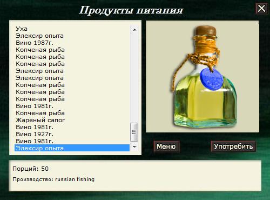Click the Употребить button
Viewport: 270px width, 200px height.
233,146
